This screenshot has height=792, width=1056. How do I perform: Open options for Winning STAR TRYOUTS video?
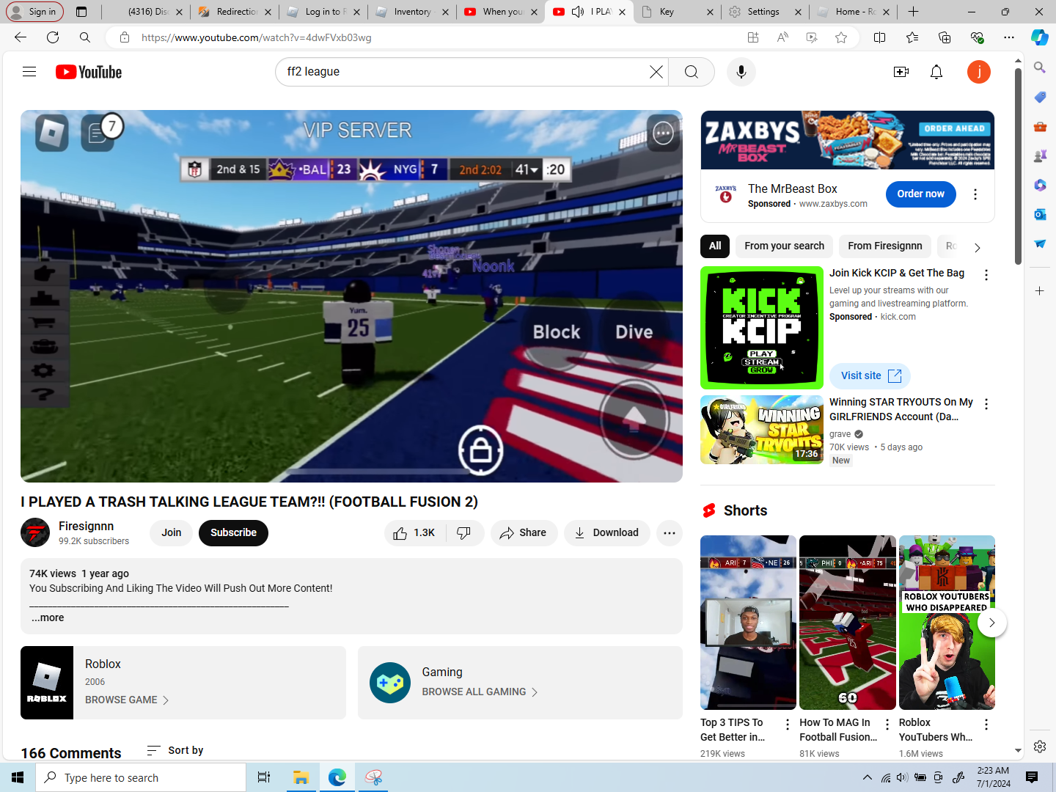(986, 404)
